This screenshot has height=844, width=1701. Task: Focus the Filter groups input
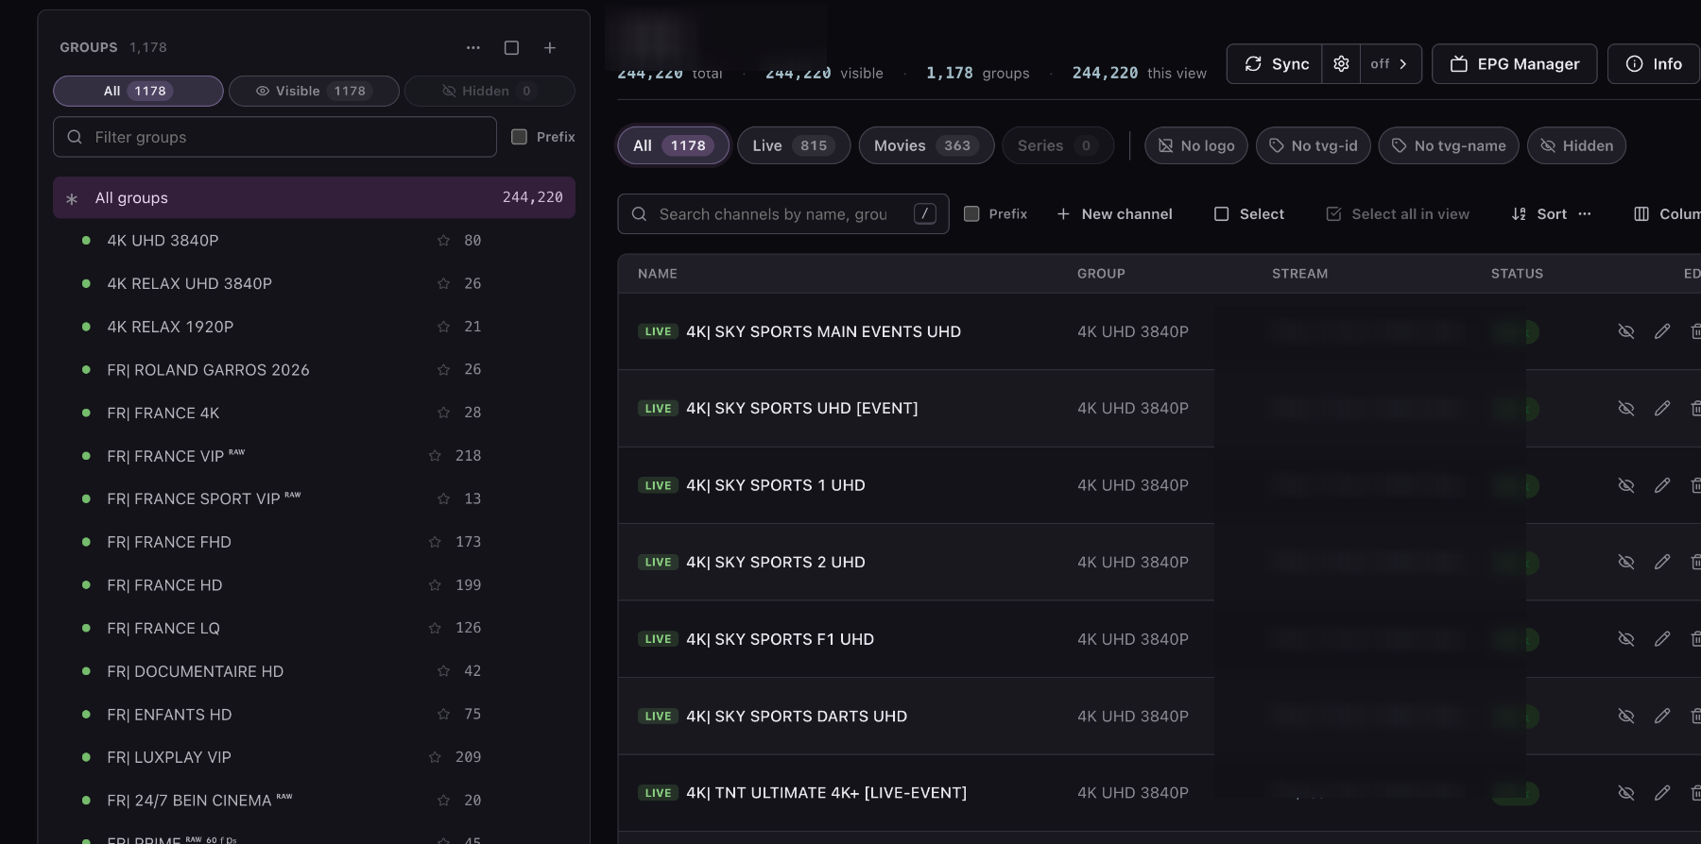coord(275,137)
